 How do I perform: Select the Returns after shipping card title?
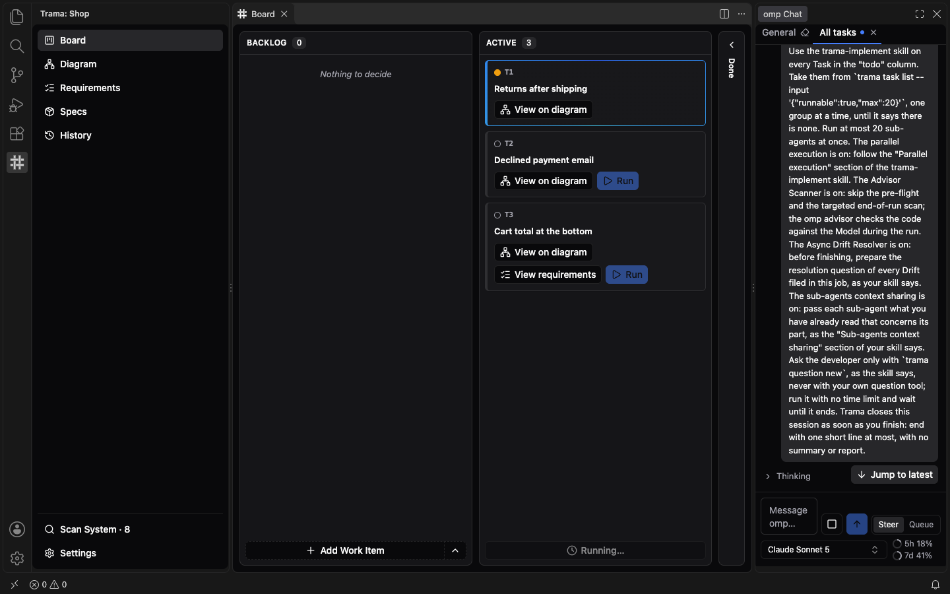[x=540, y=89]
